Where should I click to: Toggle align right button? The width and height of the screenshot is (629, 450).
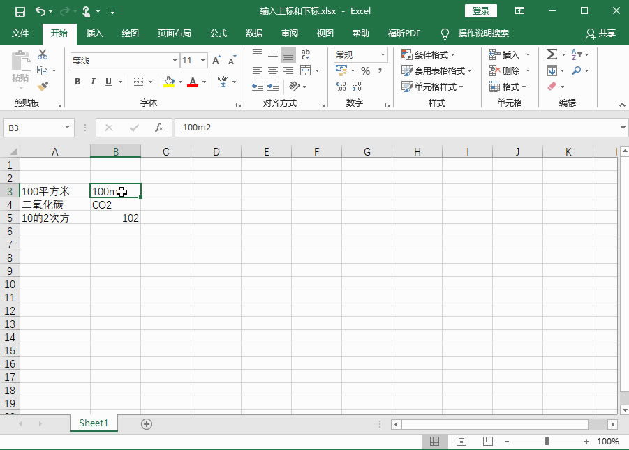coord(288,70)
